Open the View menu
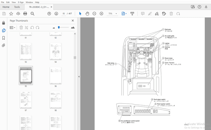This screenshot has height=130, width=211. [14, 2]
